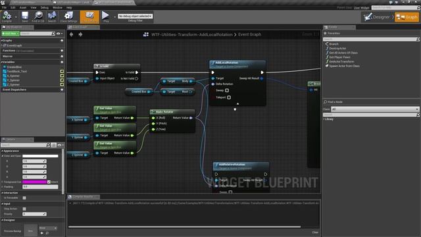421x237 pixels.
Task: Open My Blueprint view options eye dropdown
Action: pos(60,34)
